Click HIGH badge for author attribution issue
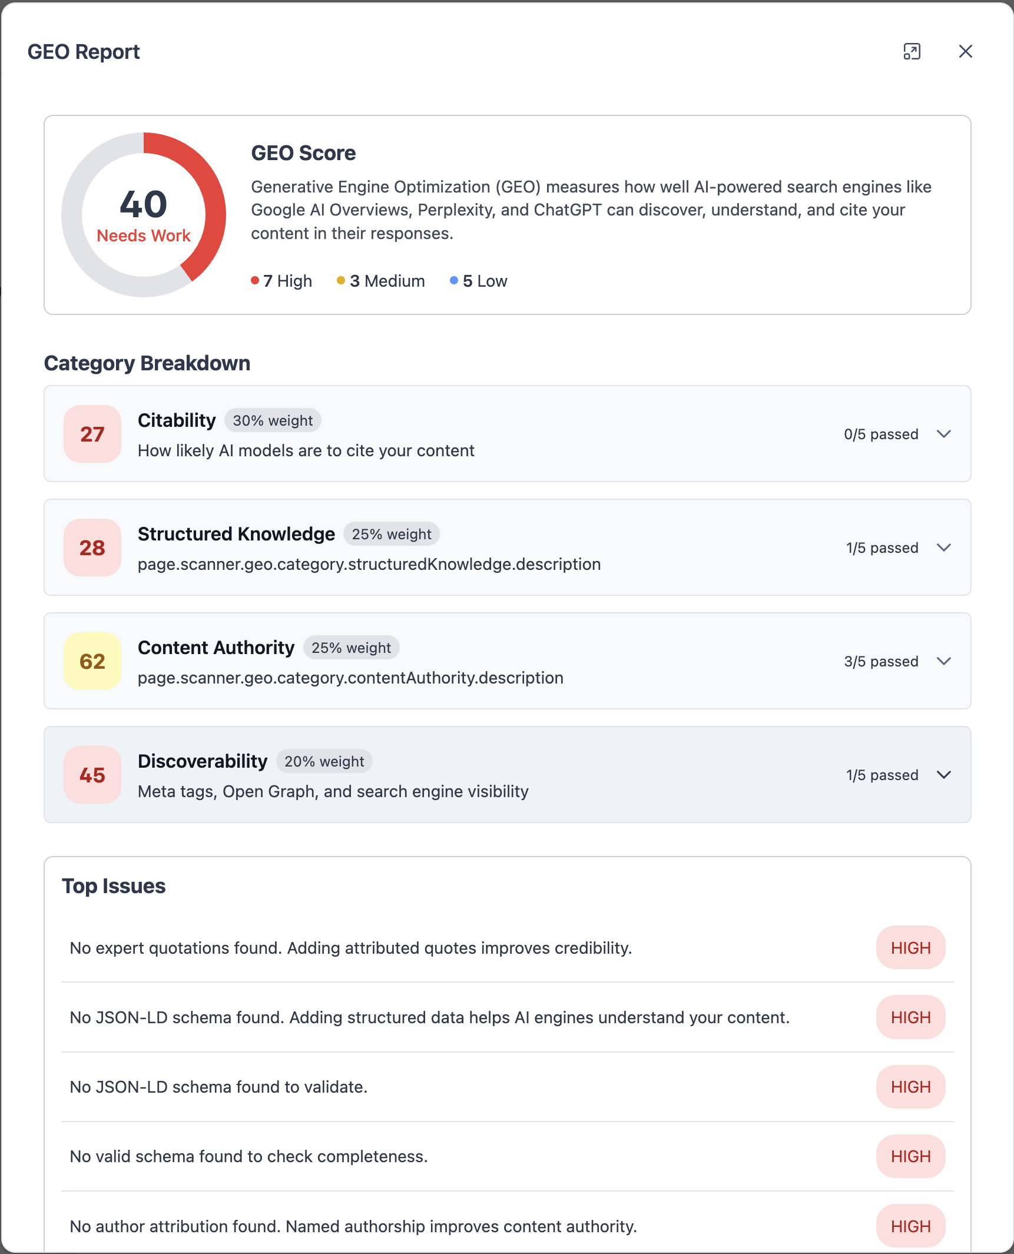This screenshot has height=1254, width=1014. coord(910,1226)
